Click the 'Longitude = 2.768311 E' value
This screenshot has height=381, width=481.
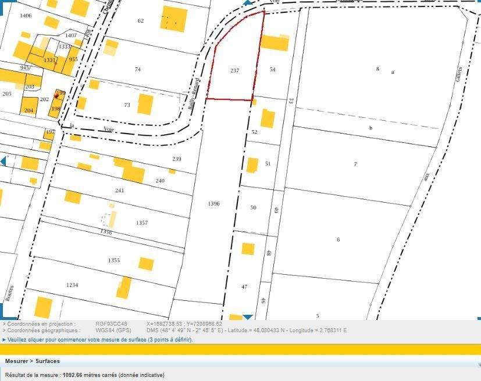click(318, 330)
